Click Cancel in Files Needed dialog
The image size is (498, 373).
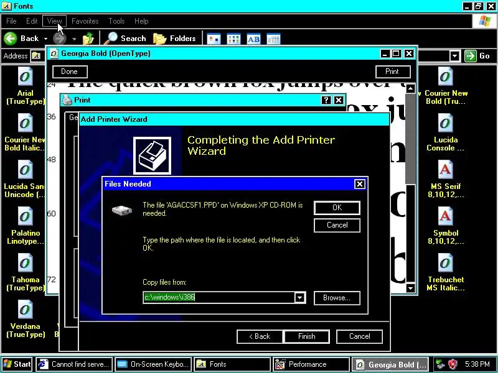[337, 225]
